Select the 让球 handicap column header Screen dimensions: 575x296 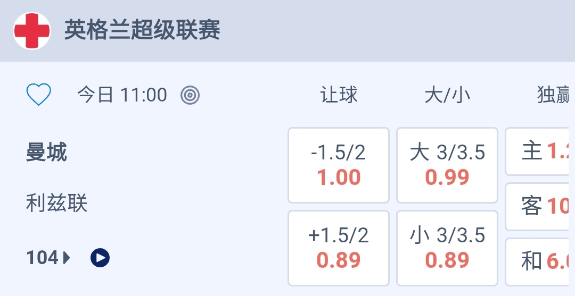(x=339, y=95)
